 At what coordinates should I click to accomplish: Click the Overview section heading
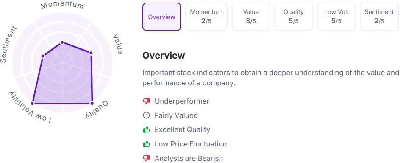164,55
